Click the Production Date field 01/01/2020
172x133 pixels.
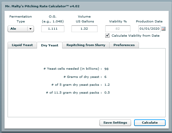150,29
